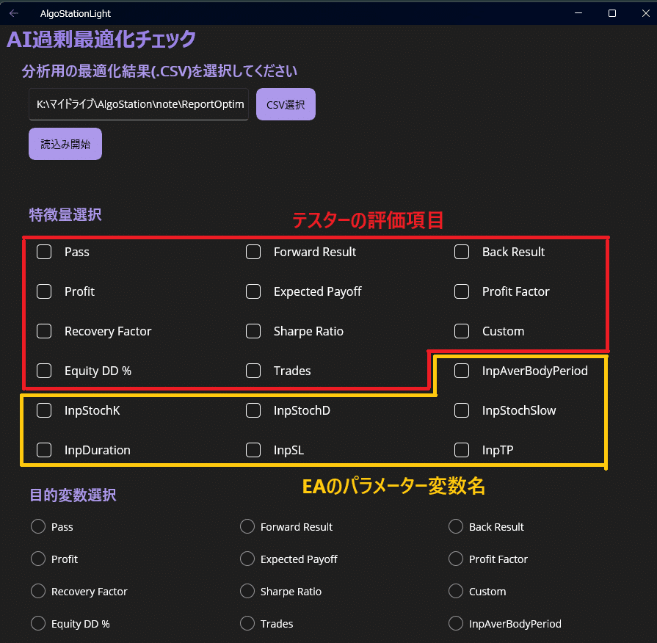Select Pass as target variable radio
This screenshot has width=657, height=643.
tap(38, 526)
